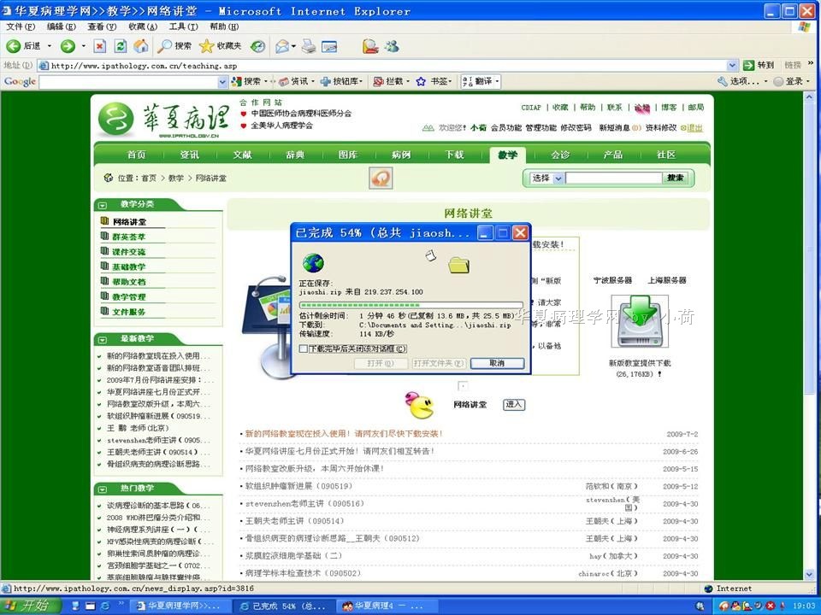Open the 工具 menu

click(x=183, y=26)
